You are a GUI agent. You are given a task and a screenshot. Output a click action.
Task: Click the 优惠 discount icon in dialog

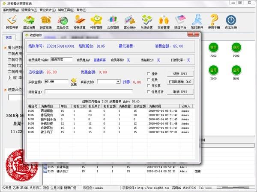tap(74, 82)
